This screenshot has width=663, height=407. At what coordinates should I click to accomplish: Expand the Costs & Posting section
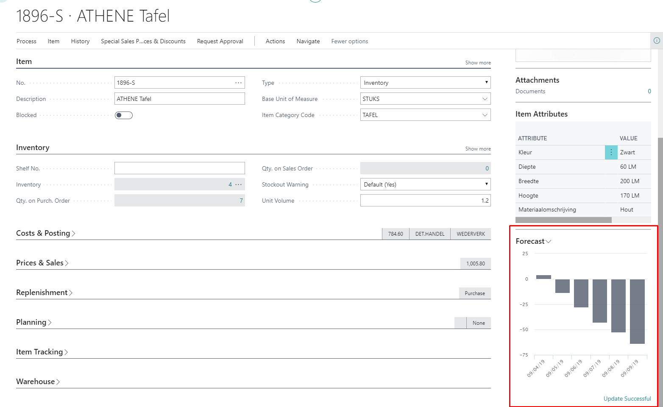[x=45, y=233]
